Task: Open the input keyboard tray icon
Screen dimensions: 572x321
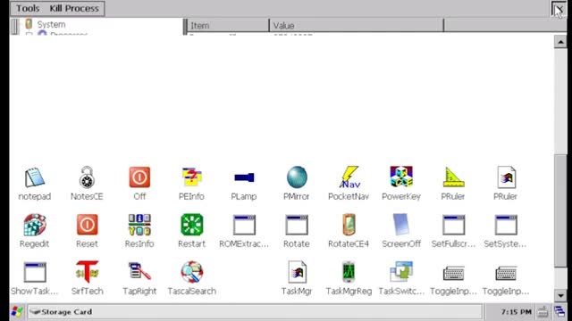Action: click(543, 312)
